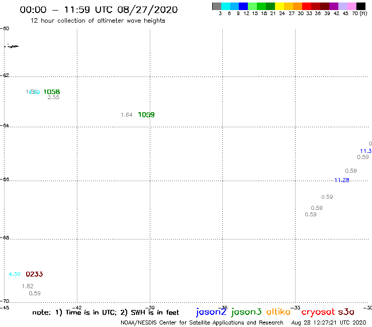Pick the pink legend swatch
The image size is (372, 327).
click(352, 6)
